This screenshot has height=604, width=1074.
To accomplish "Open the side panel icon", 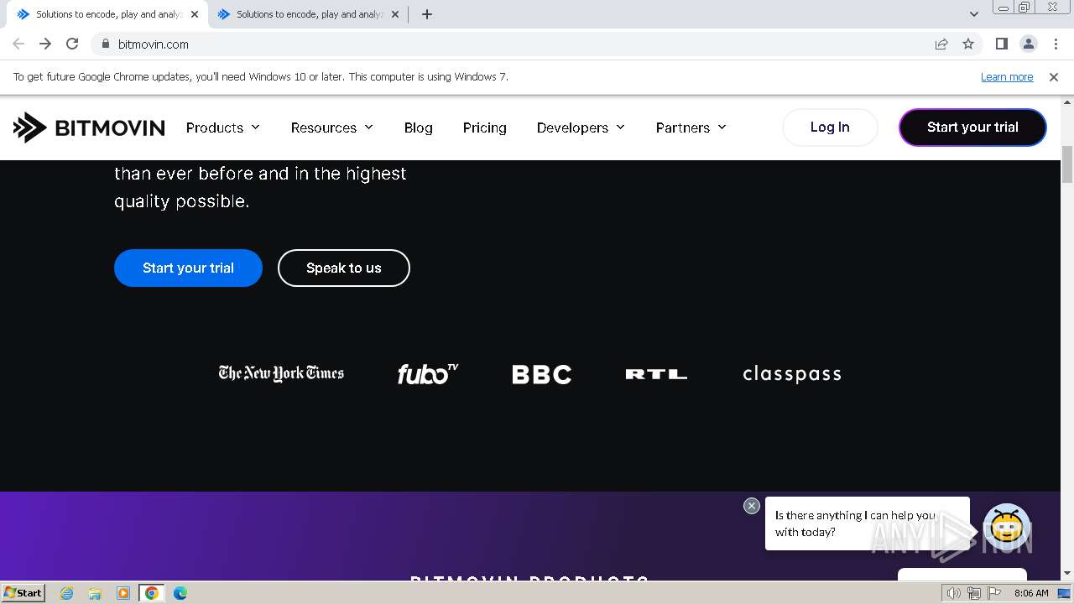I will pos(1002,44).
